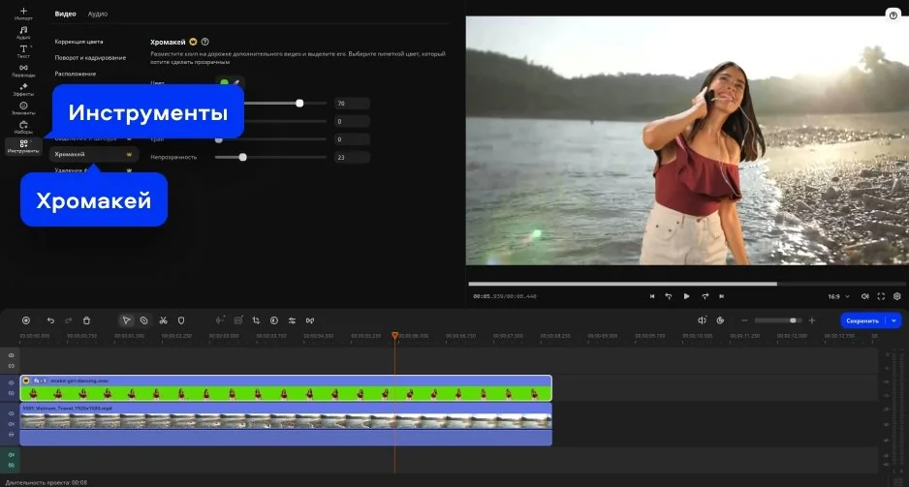Mute the bottom audio track
The width and height of the screenshot is (909, 487).
click(11, 455)
